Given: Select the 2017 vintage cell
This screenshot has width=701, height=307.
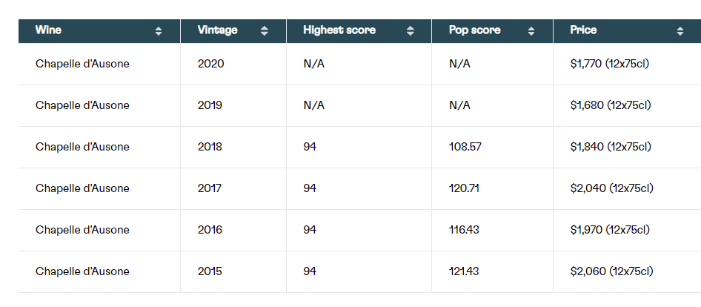Looking at the screenshot, I should 210,188.
